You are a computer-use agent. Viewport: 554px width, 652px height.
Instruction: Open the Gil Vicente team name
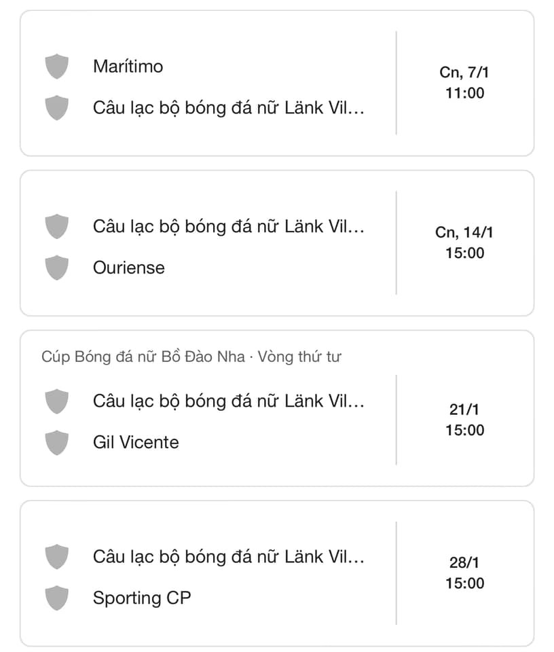[x=136, y=442]
